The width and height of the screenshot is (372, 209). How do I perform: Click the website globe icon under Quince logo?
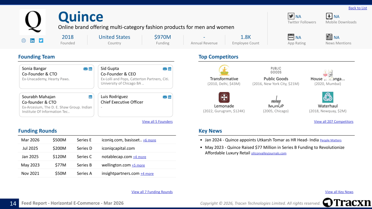click(24, 41)
